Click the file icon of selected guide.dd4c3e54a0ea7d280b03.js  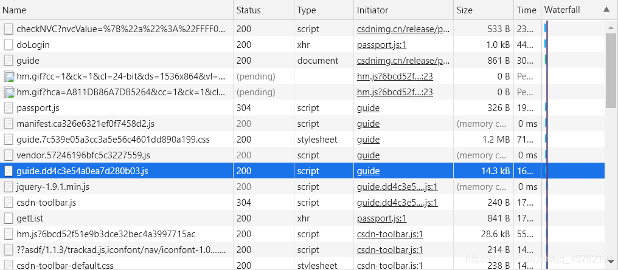pos(9,171)
